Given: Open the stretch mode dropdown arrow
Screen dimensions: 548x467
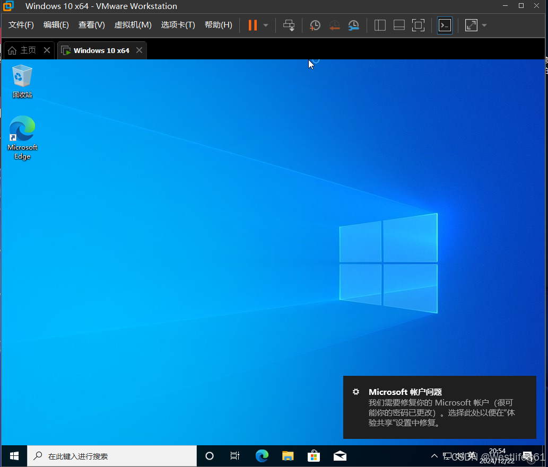Looking at the screenshot, I should tap(483, 25).
